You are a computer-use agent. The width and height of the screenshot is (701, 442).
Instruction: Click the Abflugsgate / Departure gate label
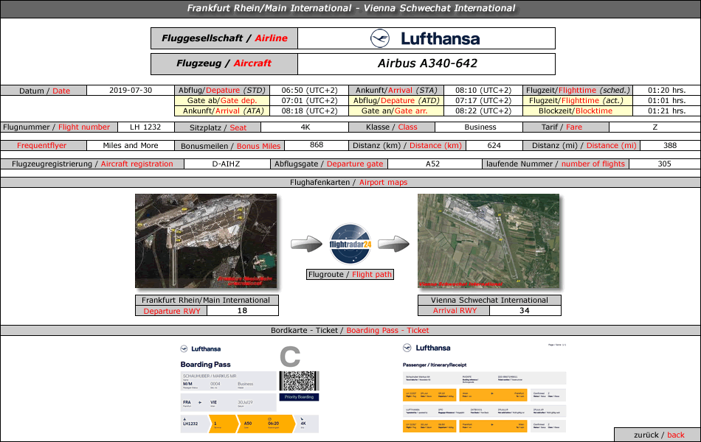coord(328,164)
